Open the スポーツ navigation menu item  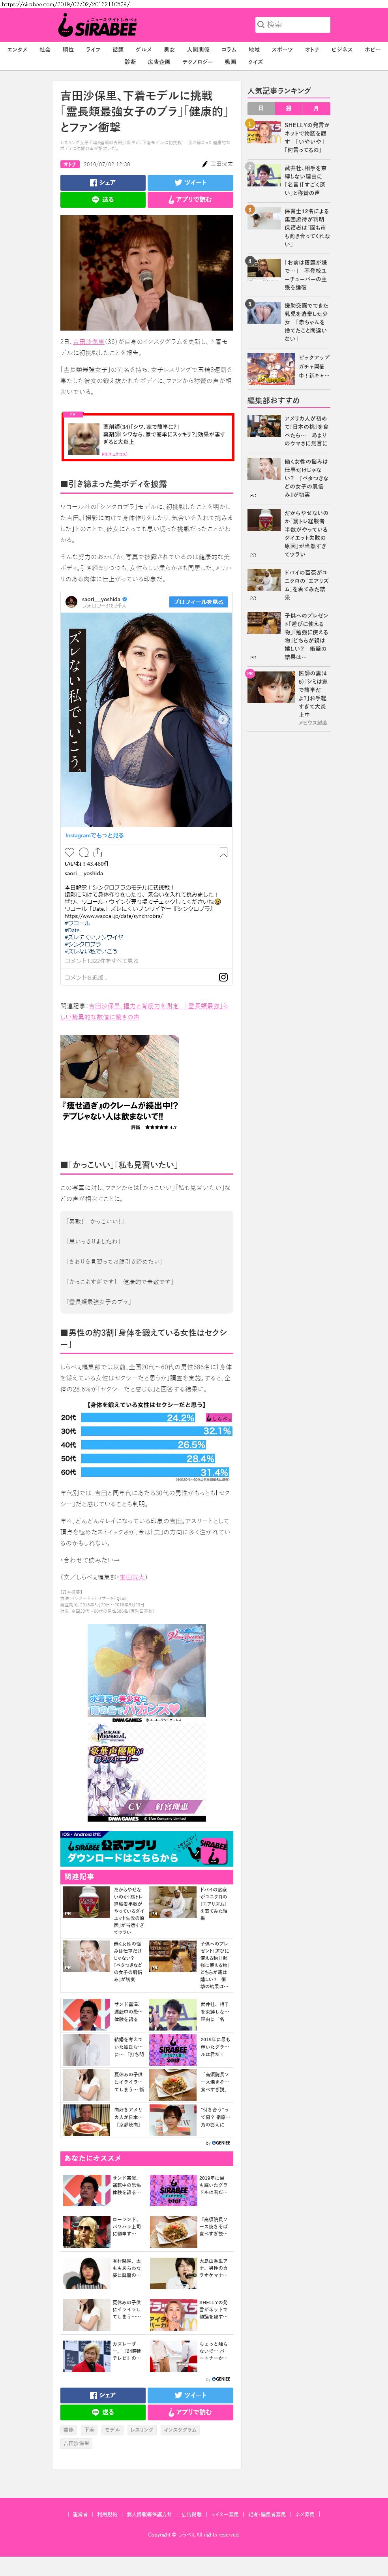click(283, 49)
